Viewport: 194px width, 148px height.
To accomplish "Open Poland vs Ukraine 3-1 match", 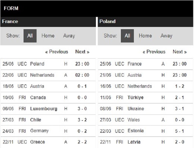I will pyautogui.click(x=145, y=109).
